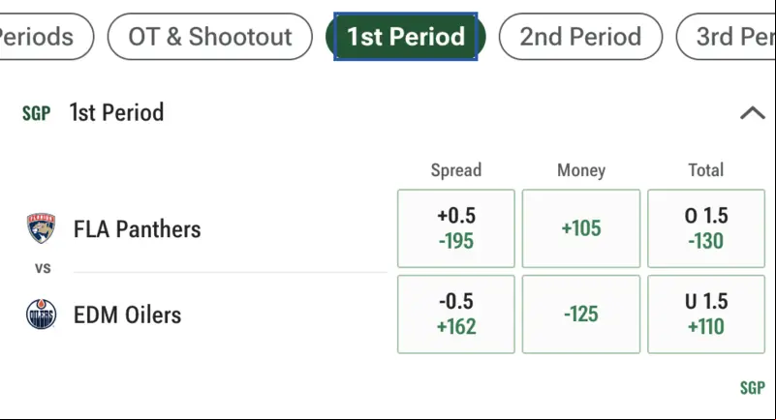The image size is (776, 420).
Task: Click the FLA Panthers team name
Action: [138, 229]
